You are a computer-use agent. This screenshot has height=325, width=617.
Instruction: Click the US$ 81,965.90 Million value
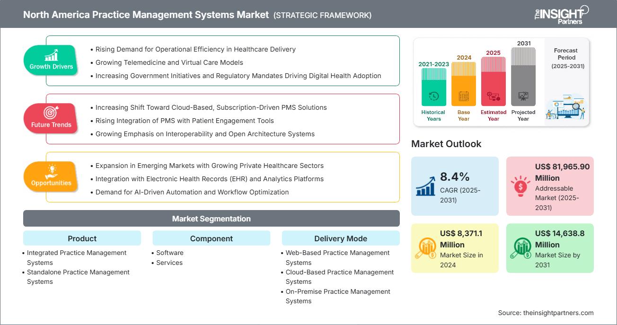click(562, 172)
